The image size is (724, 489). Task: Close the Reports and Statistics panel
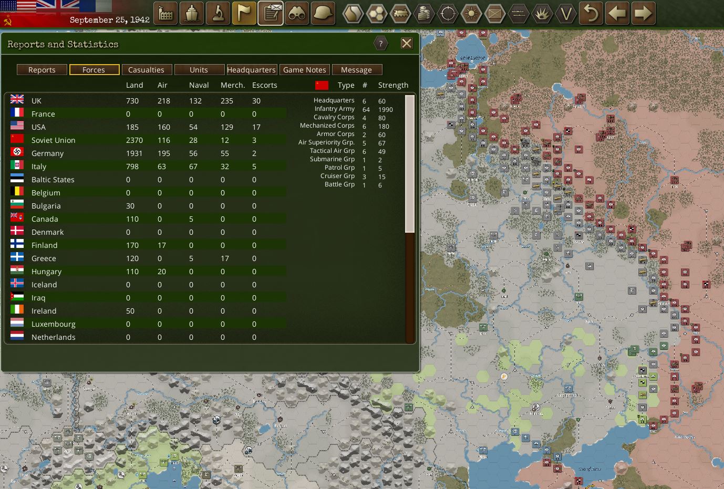pos(407,44)
